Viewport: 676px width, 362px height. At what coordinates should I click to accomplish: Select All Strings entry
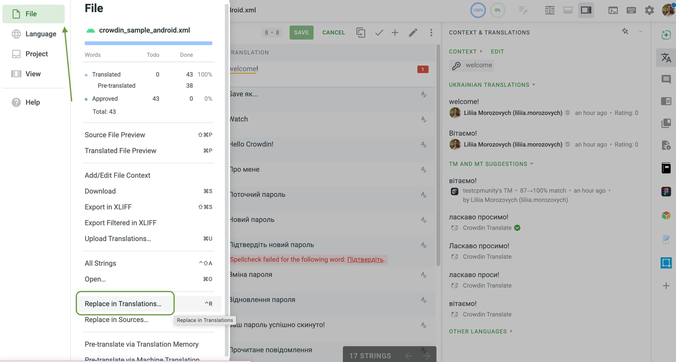coord(148,263)
